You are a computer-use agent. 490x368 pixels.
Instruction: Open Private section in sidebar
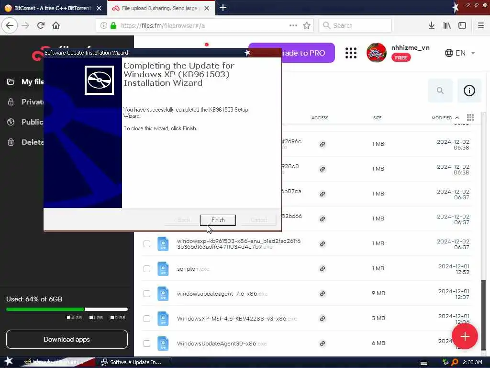pos(25,102)
